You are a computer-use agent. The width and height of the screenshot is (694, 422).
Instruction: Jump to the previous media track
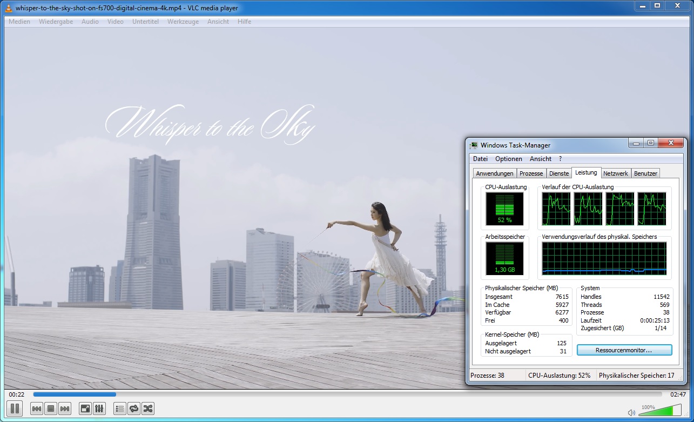click(37, 408)
